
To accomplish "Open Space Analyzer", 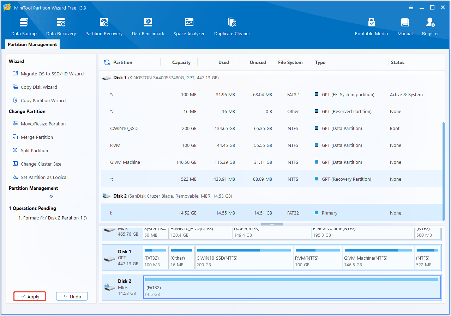I will point(189,27).
